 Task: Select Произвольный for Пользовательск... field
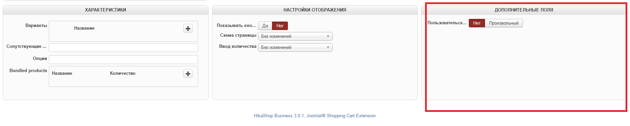[x=504, y=23]
